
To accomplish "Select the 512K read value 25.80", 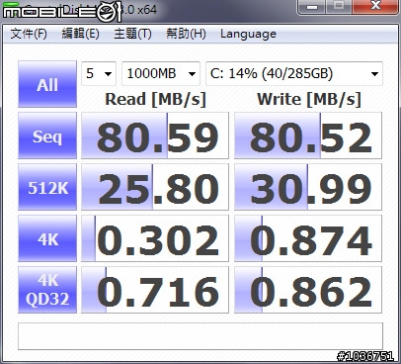I will pos(155,187).
